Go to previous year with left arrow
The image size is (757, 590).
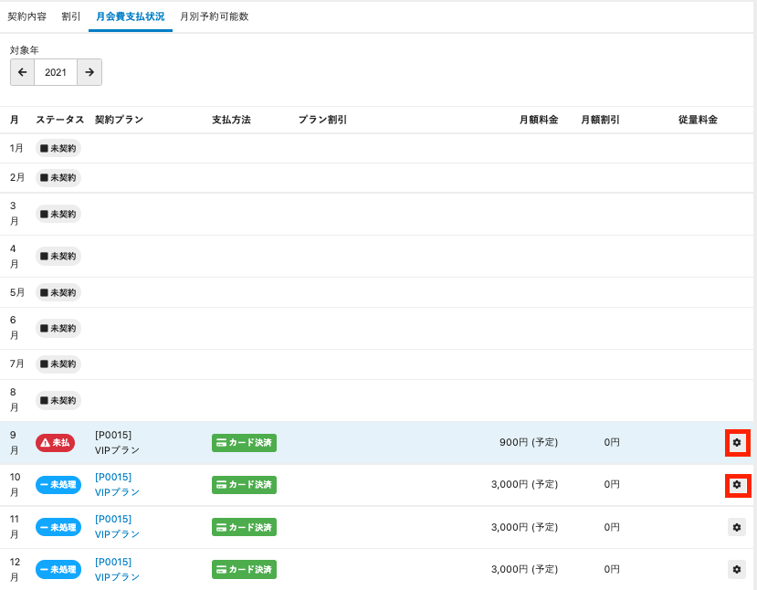tap(22, 72)
